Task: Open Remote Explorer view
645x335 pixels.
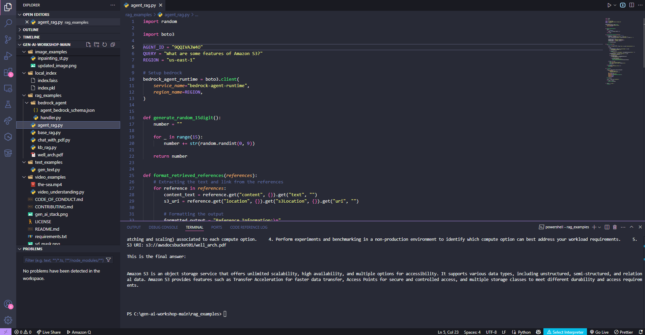Action: click(8, 88)
